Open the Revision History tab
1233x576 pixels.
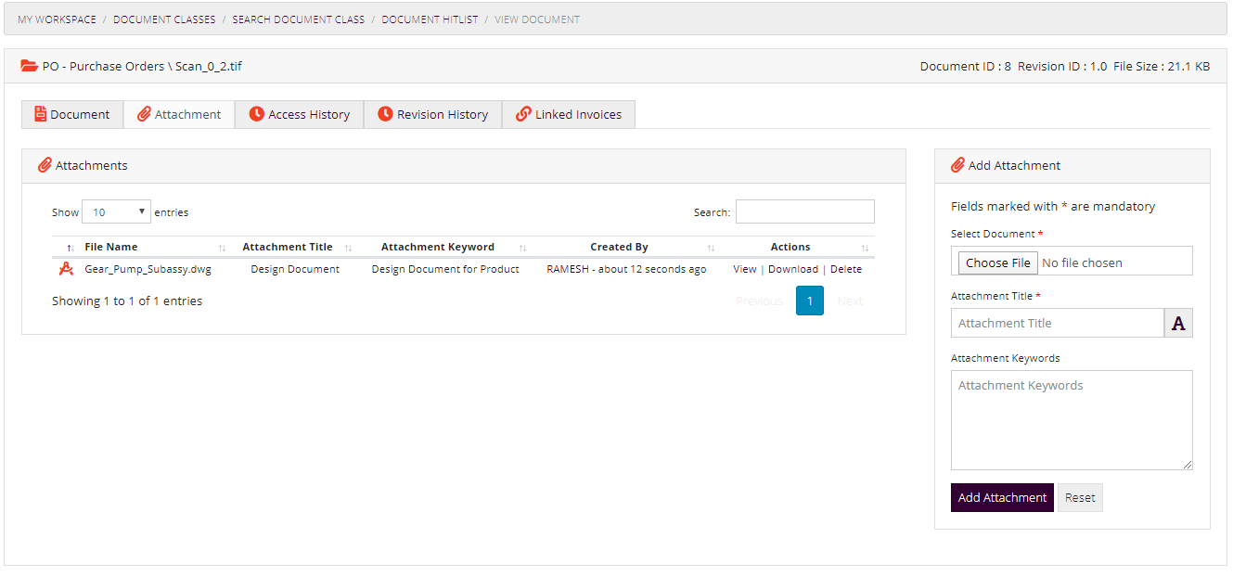click(432, 114)
